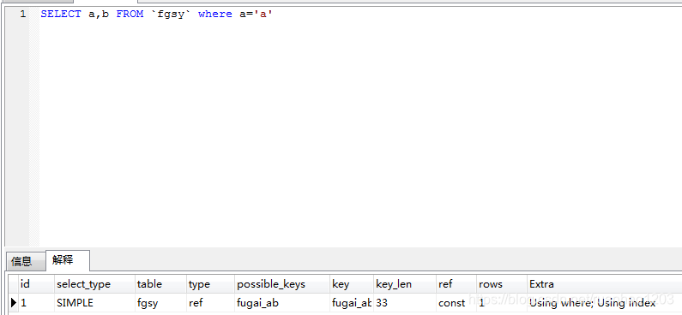This screenshot has width=682, height=315.
Task: Click the rows cell showing 1
Action: click(x=502, y=302)
